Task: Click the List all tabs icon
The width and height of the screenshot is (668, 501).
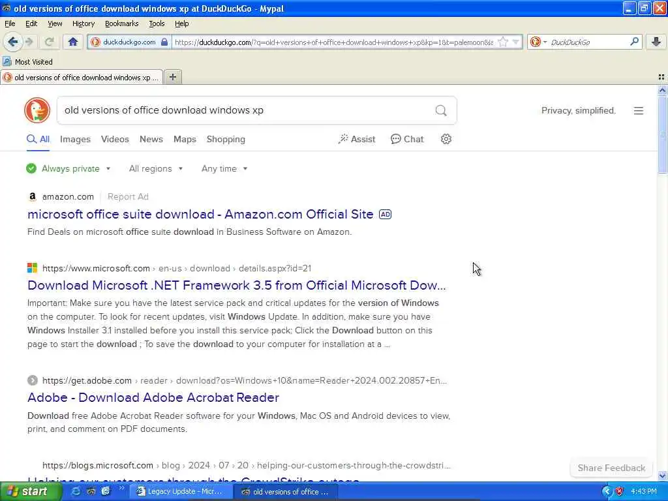Action: pos(661,77)
